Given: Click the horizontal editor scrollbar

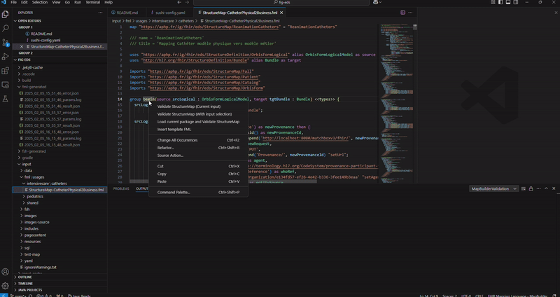Looking at the screenshot, I should (x=223, y=181).
